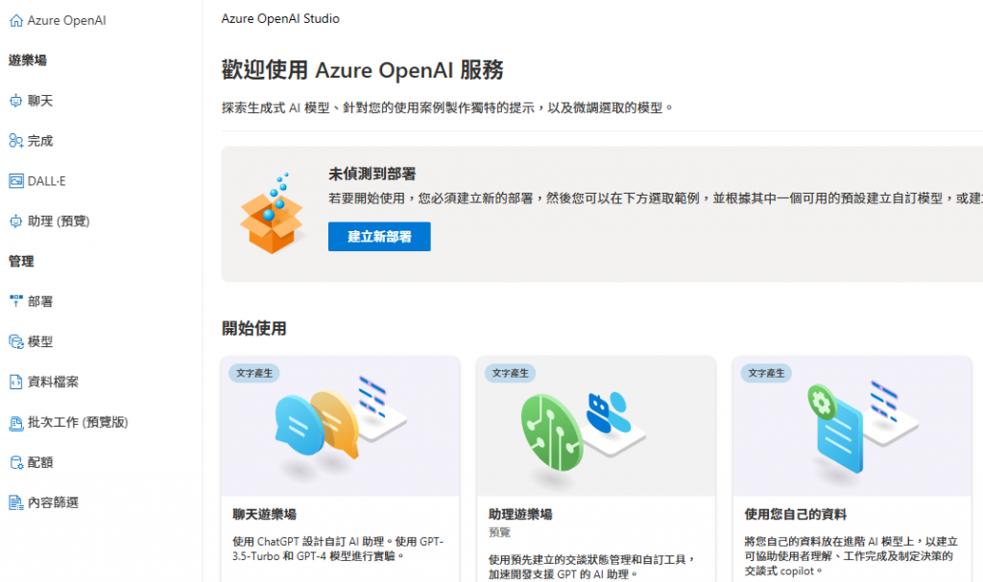
Task: Click the 內容篩選 content filter icon
Action: pyautogui.click(x=15, y=502)
